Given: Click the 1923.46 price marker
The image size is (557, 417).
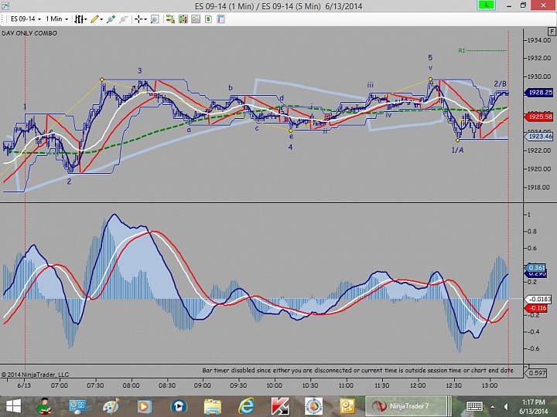Looking at the screenshot, I should point(538,136).
